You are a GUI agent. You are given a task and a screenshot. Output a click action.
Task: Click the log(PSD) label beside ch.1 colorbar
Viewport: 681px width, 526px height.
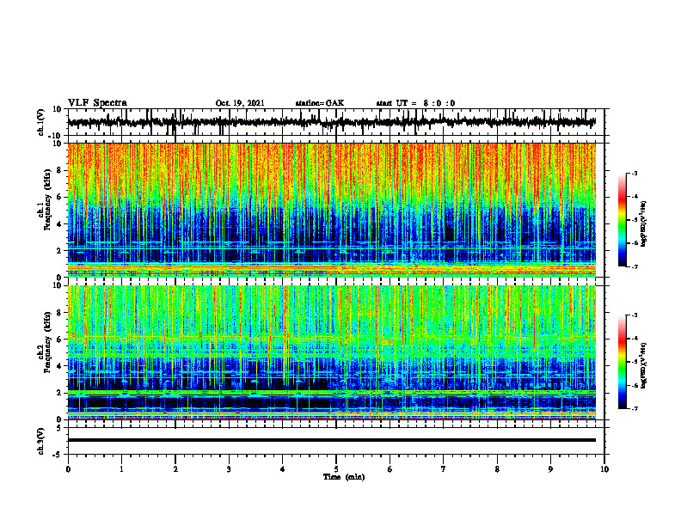(x=644, y=224)
